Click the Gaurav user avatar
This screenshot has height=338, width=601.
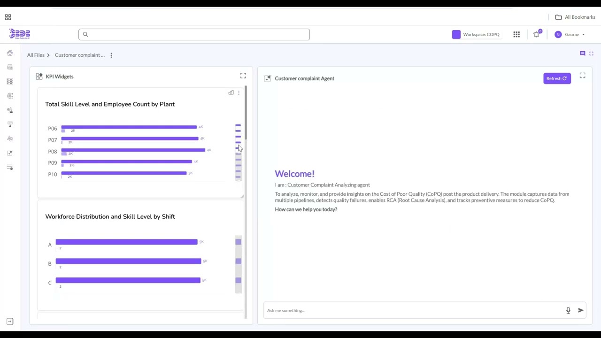pos(558,34)
